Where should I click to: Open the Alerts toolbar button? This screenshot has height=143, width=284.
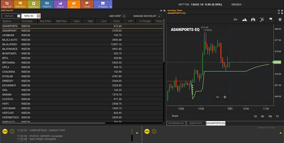click(74, 4)
